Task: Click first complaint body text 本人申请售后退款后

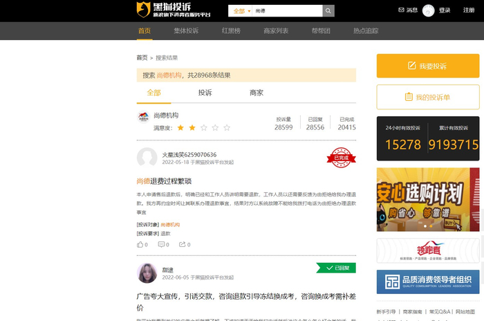Action: click(x=246, y=203)
